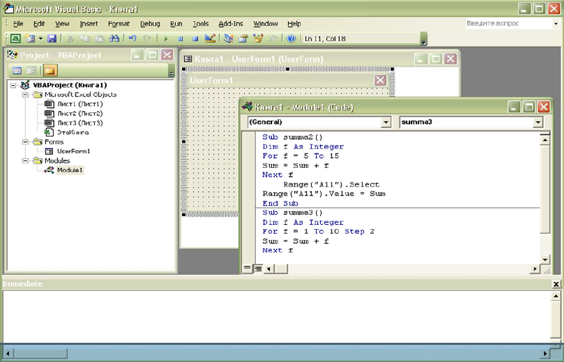Click the Immediate window scroll up arrow
The image size is (564, 362).
[556, 296]
